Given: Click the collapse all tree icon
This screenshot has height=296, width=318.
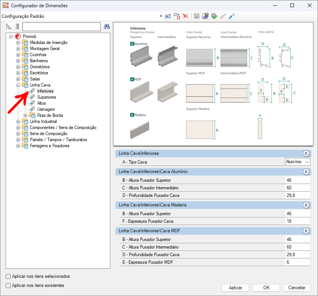Looking at the screenshot, I should coord(17,27).
